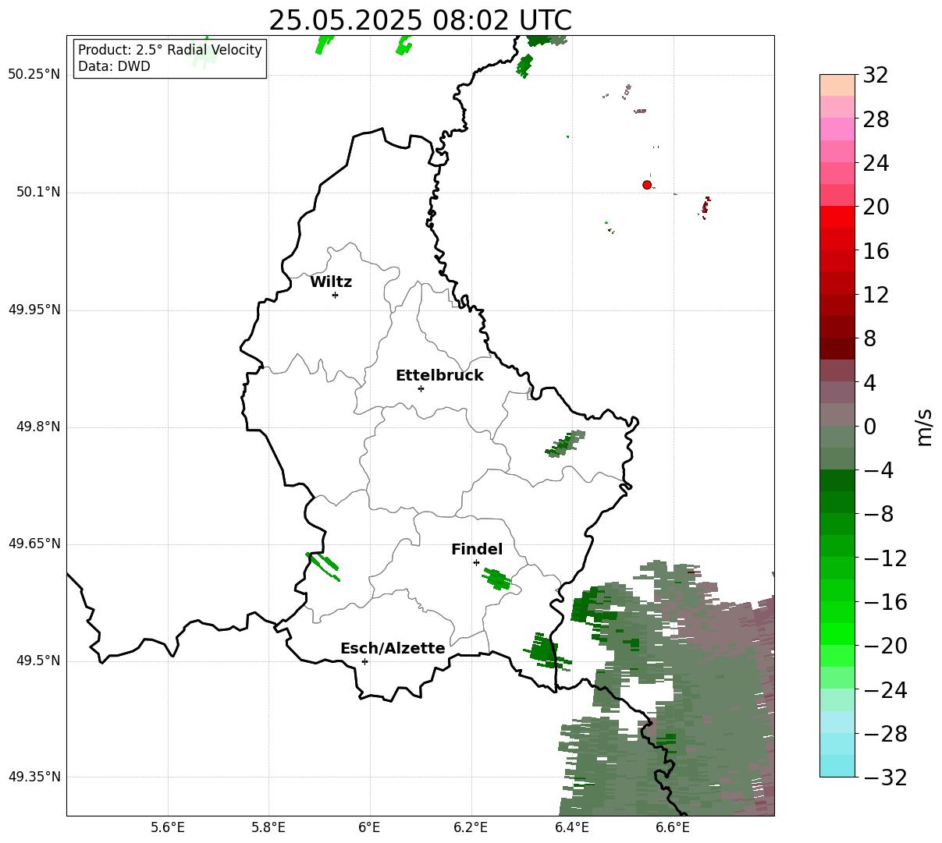Click the colorbar value −16
The height and width of the screenshot is (843, 942).
coord(885,602)
